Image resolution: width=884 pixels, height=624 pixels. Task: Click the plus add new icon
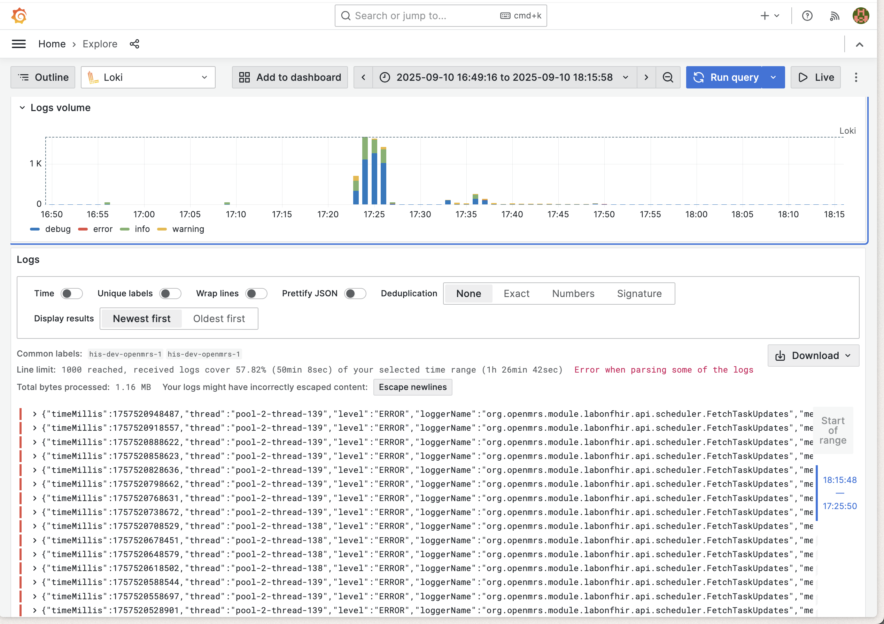click(x=765, y=16)
